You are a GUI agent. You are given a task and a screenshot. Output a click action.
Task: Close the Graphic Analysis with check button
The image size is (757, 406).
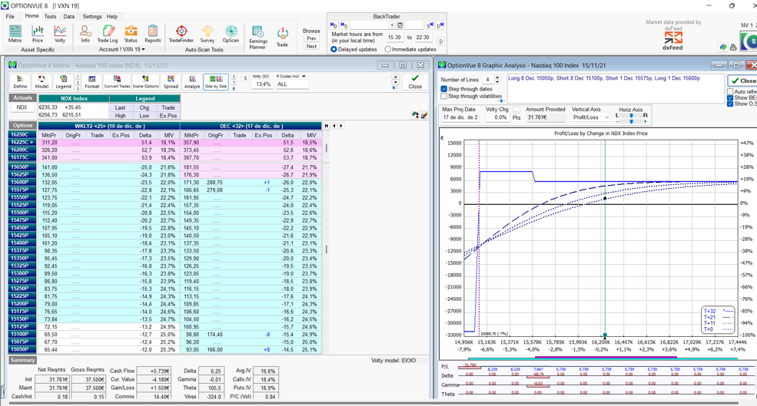(x=742, y=81)
